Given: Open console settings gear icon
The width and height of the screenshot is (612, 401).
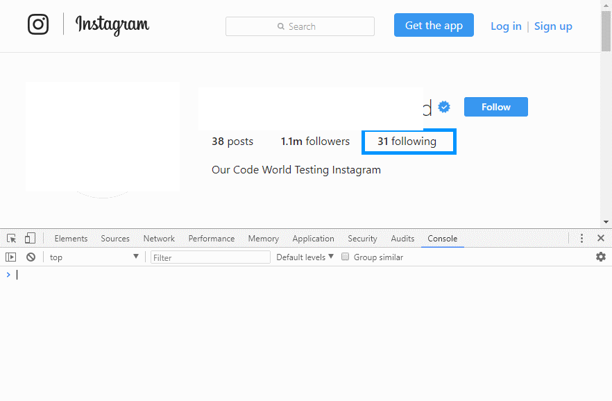Looking at the screenshot, I should click(x=600, y=257).
